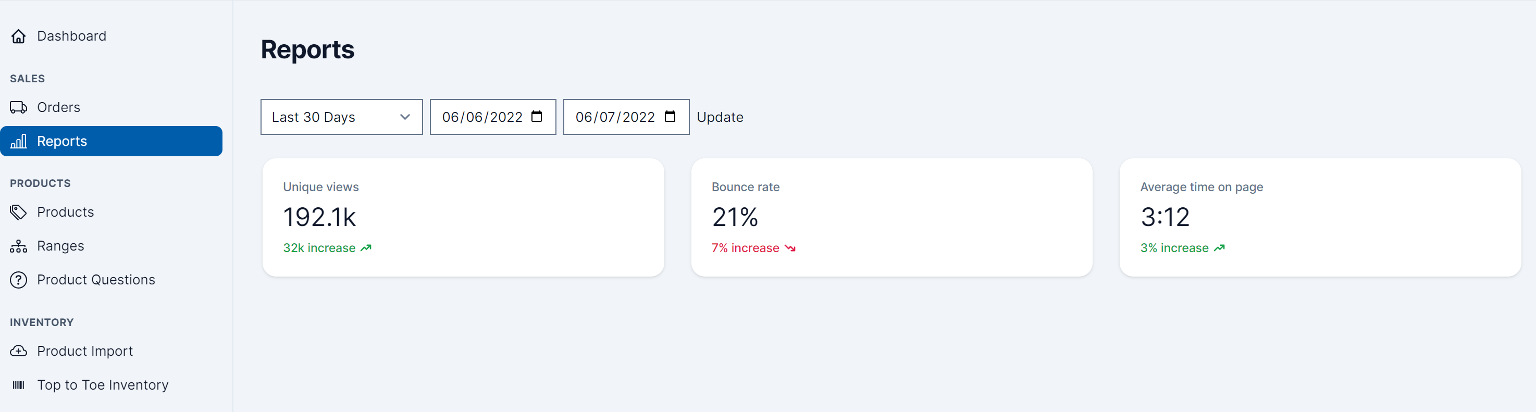1536x412 pixels.
Task: Select the Product Import cloud upload icon
Action: click(18, 351)
